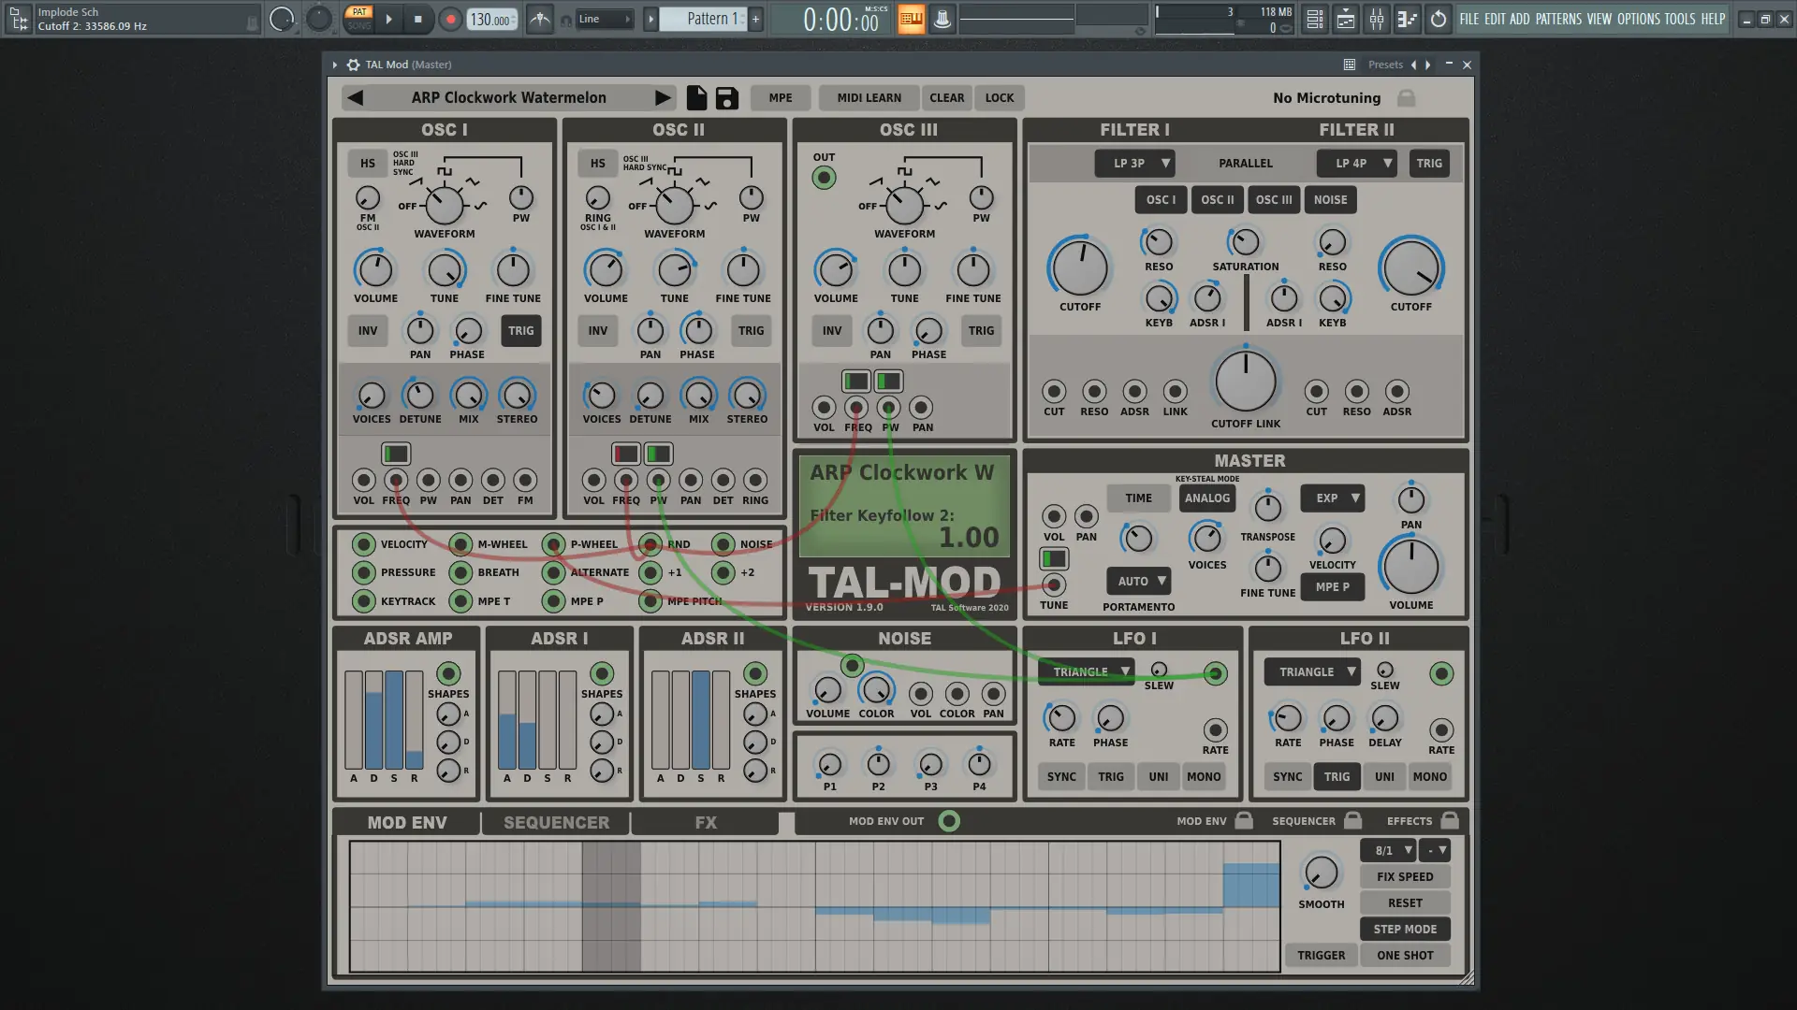This screenshot has height=1010, width=1797.
Task: Go to the next preset with right arrow
Action: [x=663, y=97]
